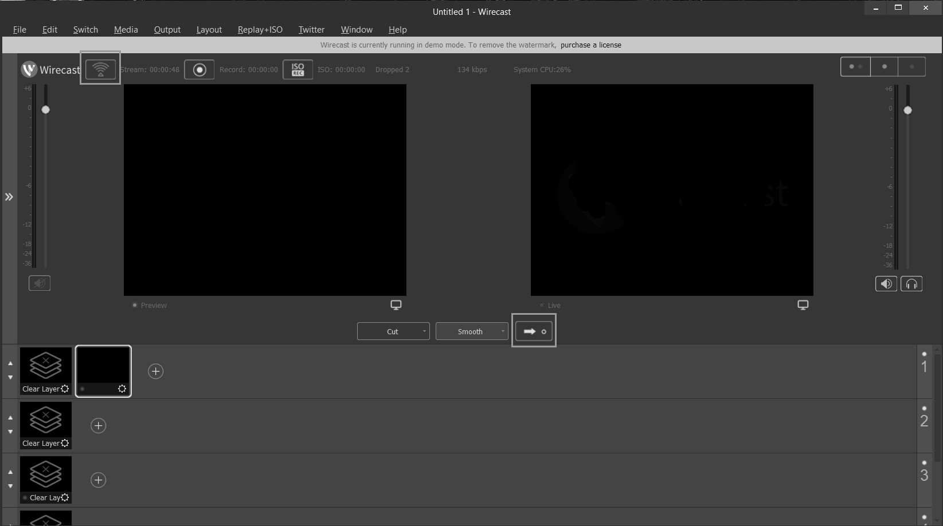
Task: Open the Cut transition dropdown
Action: point(424,331)
